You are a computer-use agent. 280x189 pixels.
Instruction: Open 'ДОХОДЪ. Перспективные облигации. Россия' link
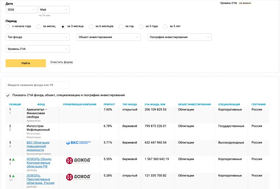click(x=40, y=179)
